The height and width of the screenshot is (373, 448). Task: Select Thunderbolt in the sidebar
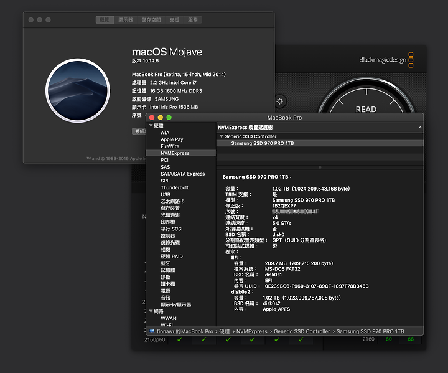pyautogui.click(x=174, y=187)
